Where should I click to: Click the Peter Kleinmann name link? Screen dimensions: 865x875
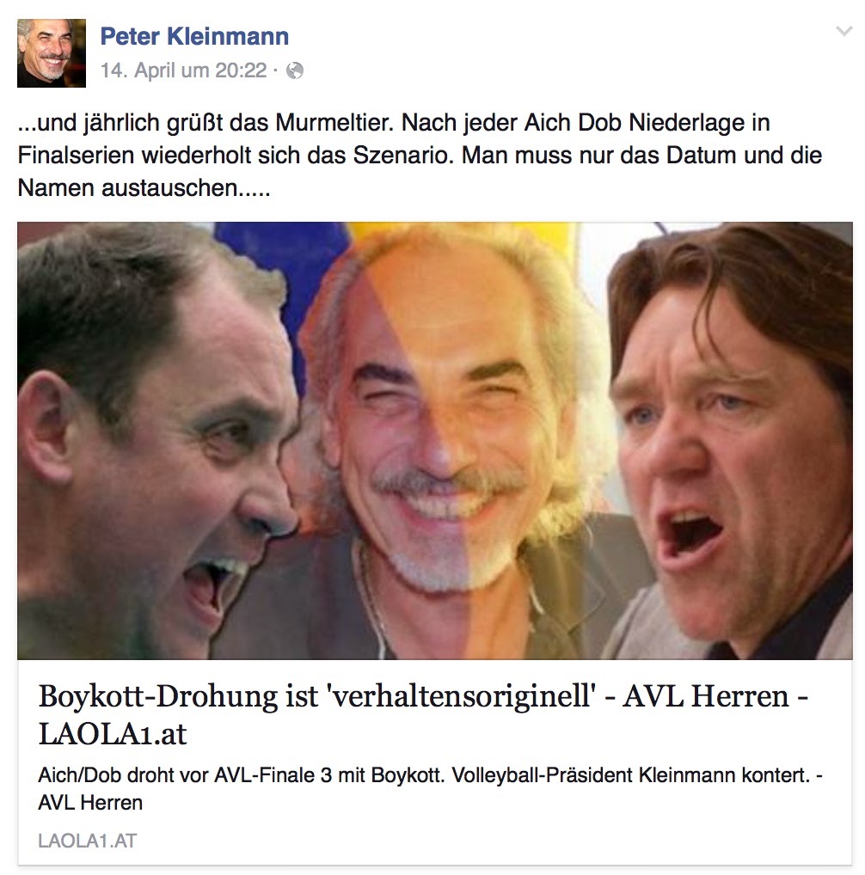[194, 36]
